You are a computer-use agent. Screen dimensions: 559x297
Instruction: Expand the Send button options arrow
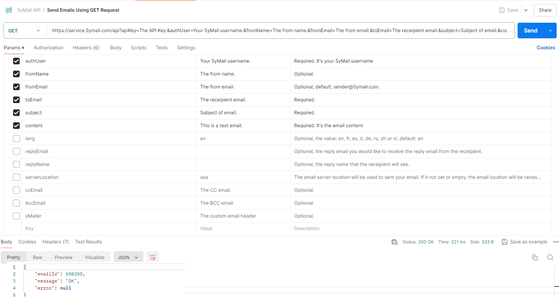550,31
